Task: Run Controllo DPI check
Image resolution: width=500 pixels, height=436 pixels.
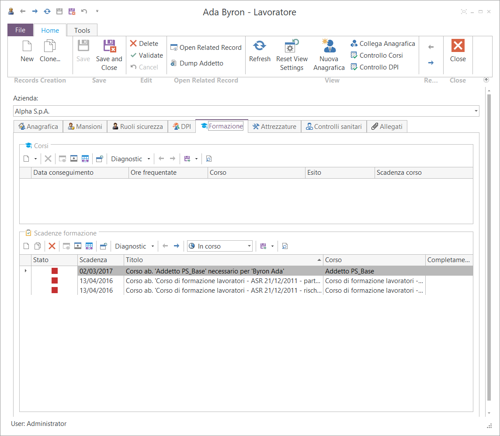Action: tap(375, 67)
